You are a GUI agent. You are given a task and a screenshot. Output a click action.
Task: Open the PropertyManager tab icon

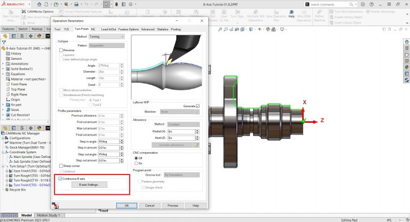pos(13,36)
